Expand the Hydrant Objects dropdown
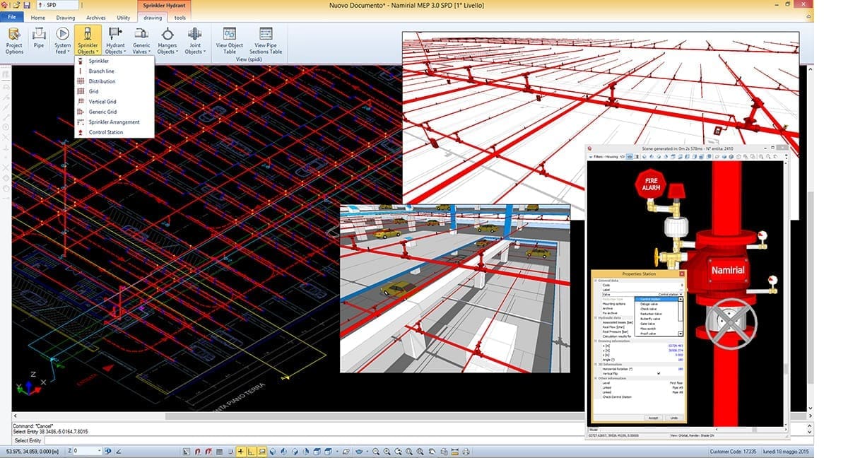 point(115,40)
